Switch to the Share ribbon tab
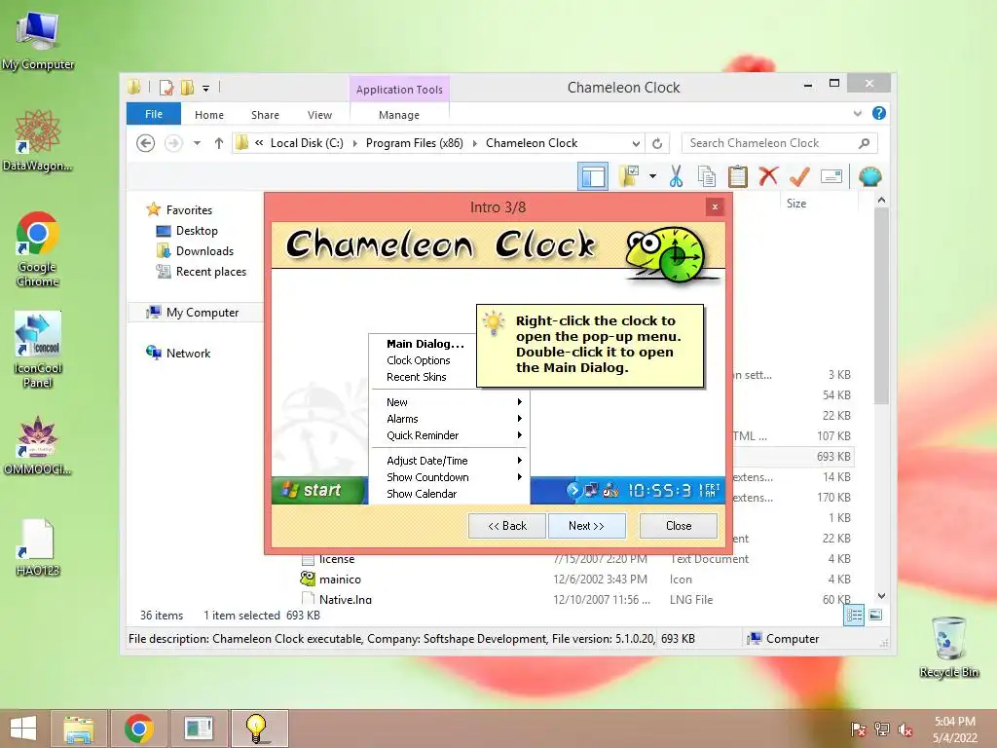Viewport: 997px width, 748px height. coord(265,115)
